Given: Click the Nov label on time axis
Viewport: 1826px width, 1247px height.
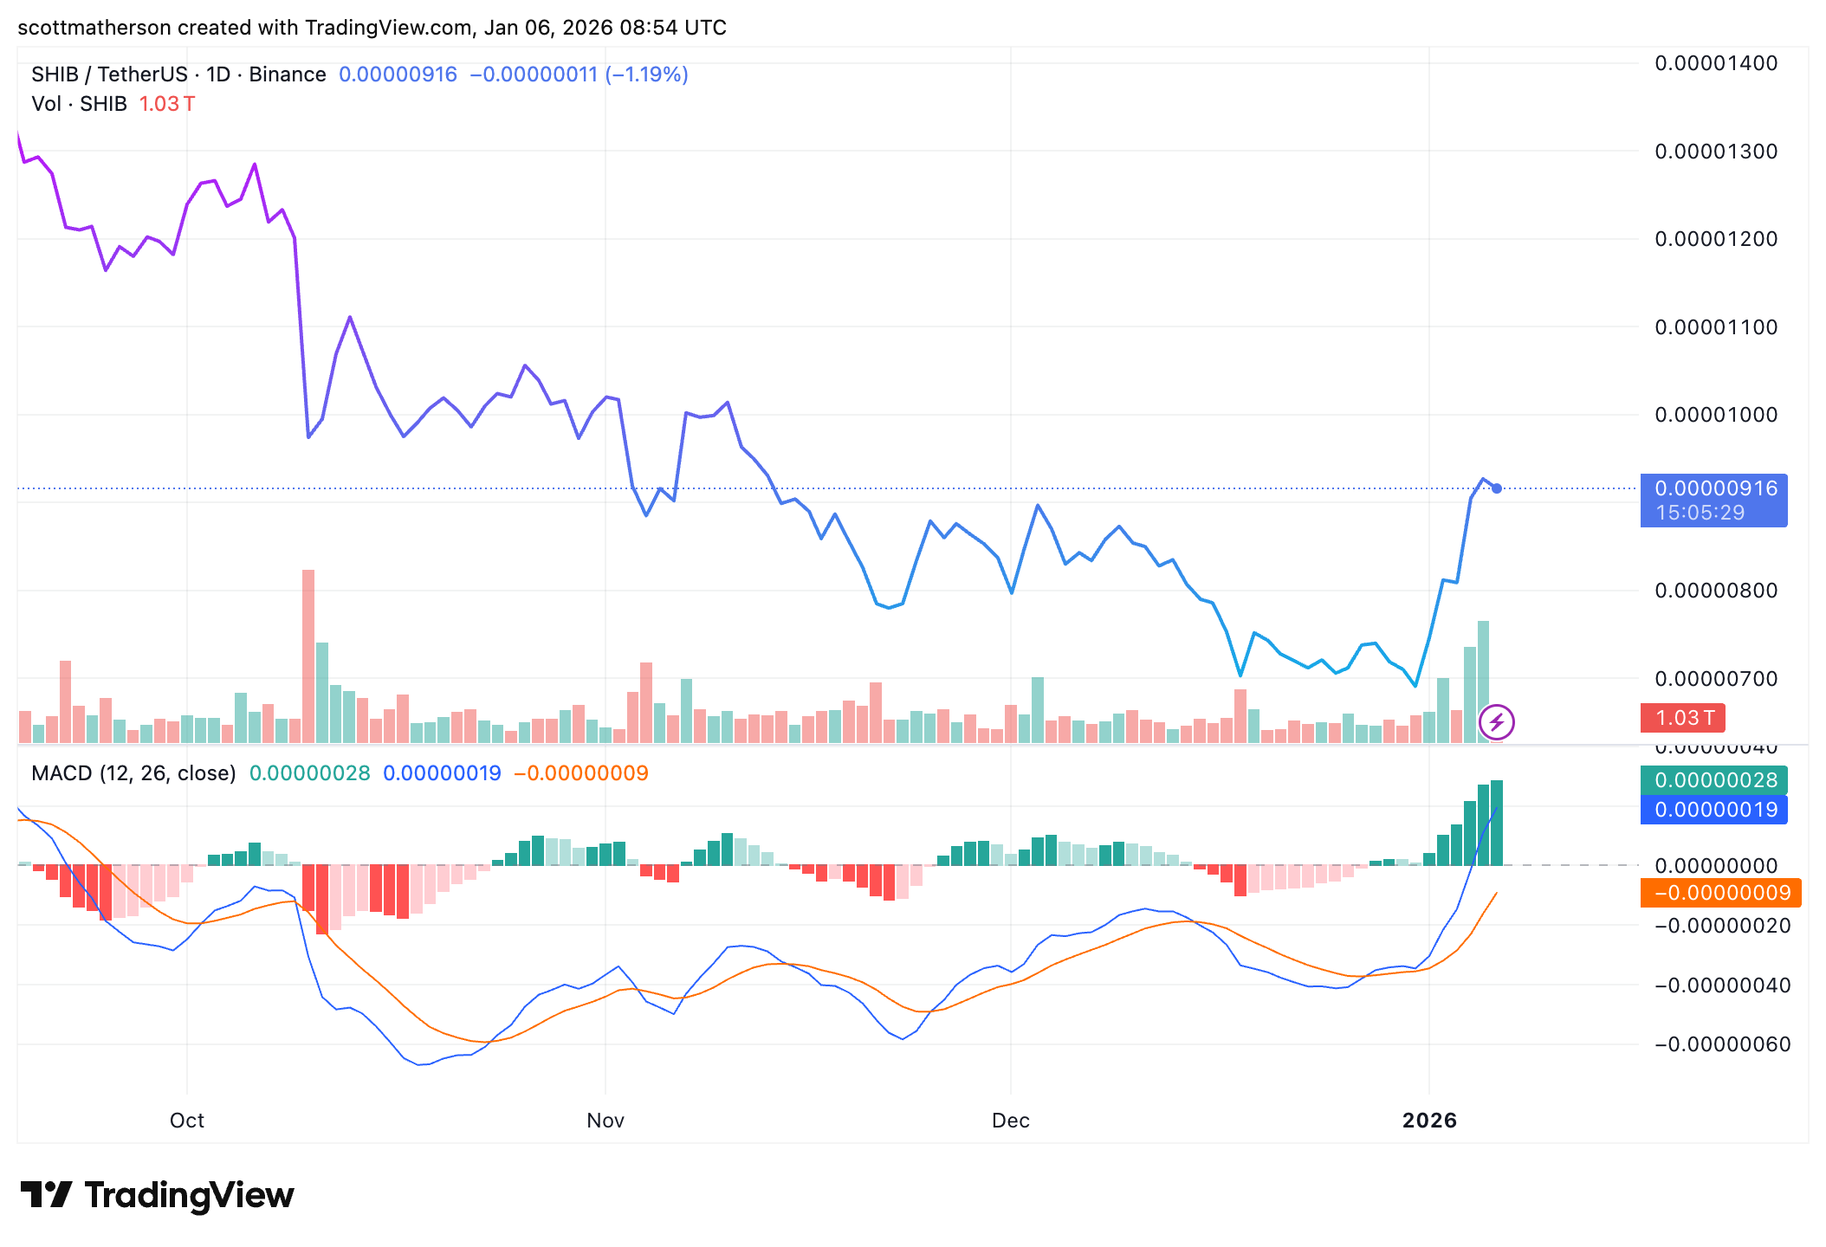Looking at the screenshot, I should pyautogui.click(x=605, y=1121).
